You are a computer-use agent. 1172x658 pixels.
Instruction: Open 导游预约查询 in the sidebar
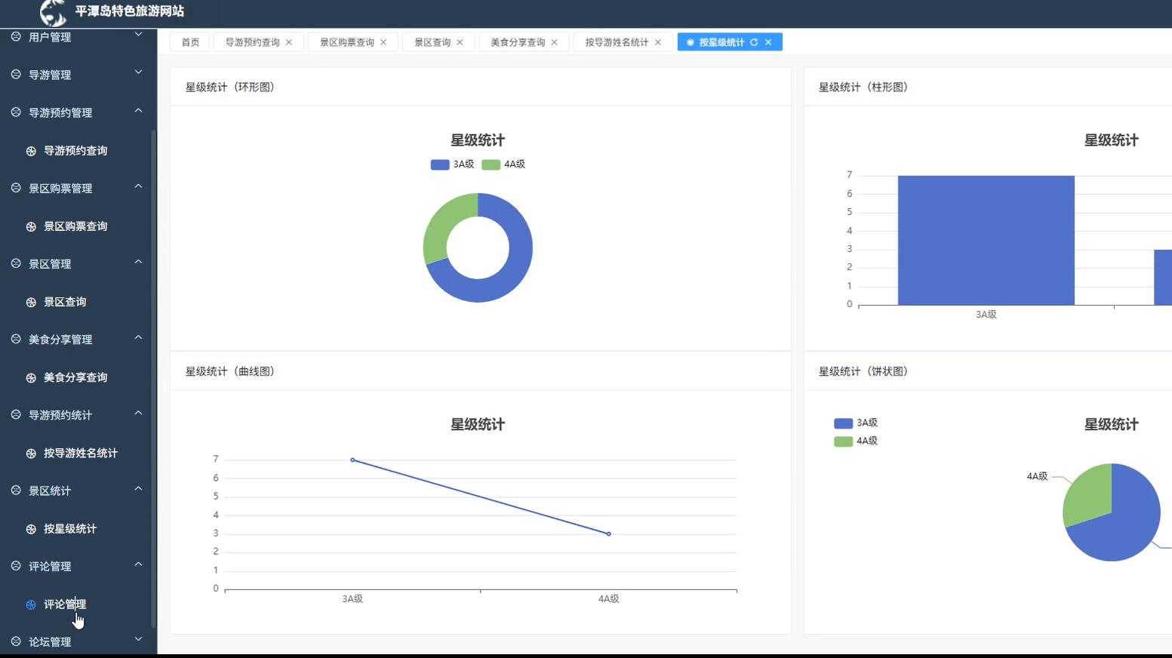[75, 151]
